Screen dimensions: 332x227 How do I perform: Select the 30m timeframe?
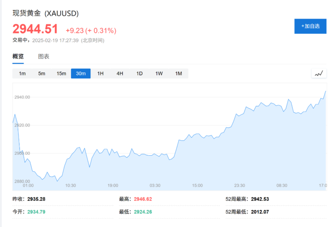(x=81, y=74)
